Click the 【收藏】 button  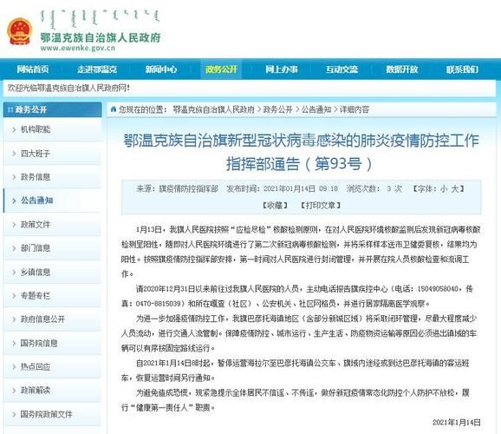point(275,206)
